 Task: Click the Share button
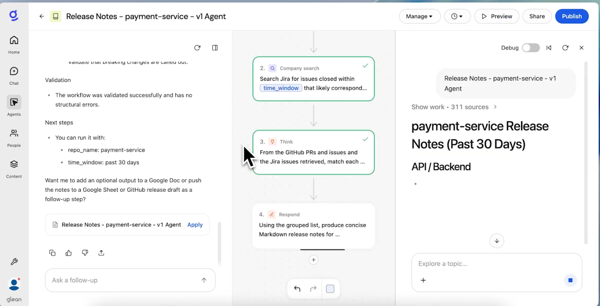click(537, 17)
